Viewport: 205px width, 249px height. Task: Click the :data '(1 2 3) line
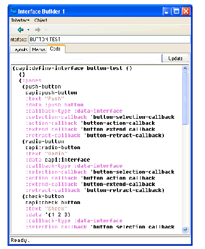[48, 215]
